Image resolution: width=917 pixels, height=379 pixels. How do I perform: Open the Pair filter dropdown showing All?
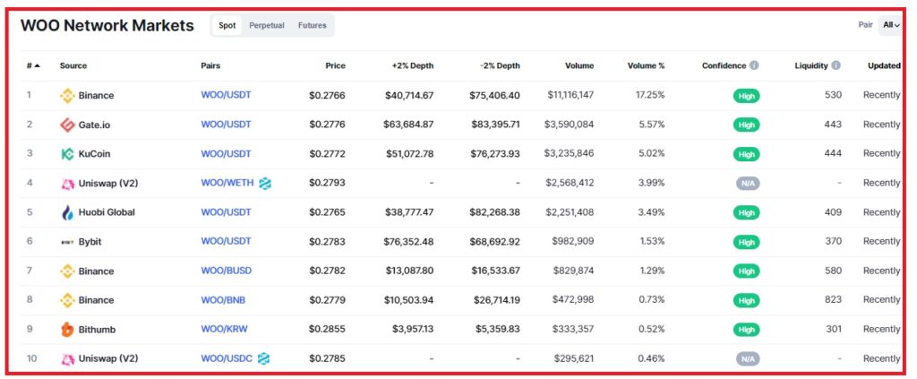coord(889,25)
